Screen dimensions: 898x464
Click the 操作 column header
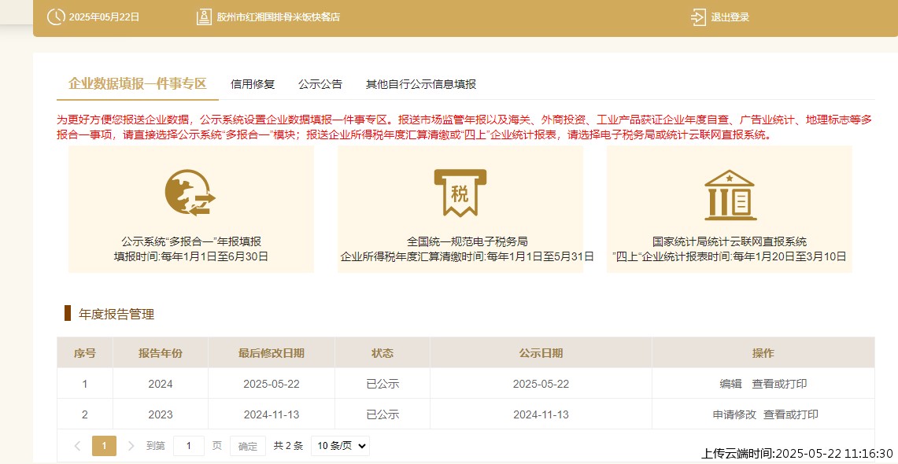click(763, 353)
